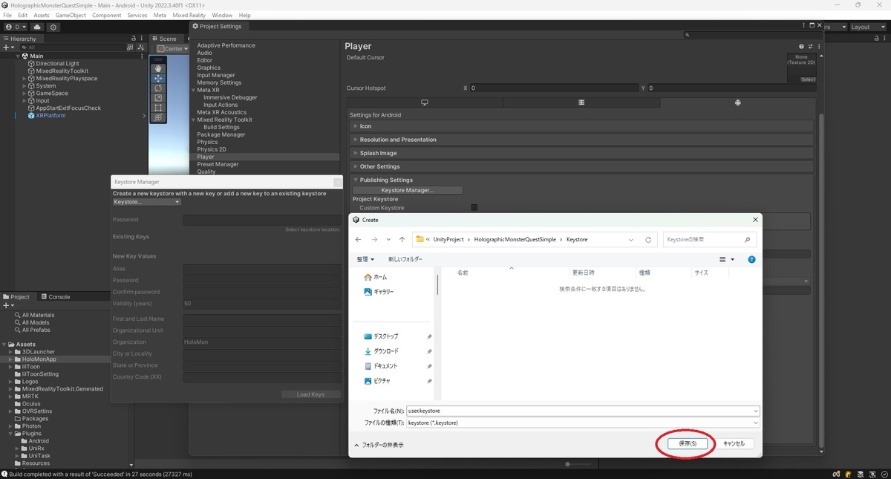Enable the Custom Keystore checkbox
This screenshot has width=891, height=479.
pos(474,208)
